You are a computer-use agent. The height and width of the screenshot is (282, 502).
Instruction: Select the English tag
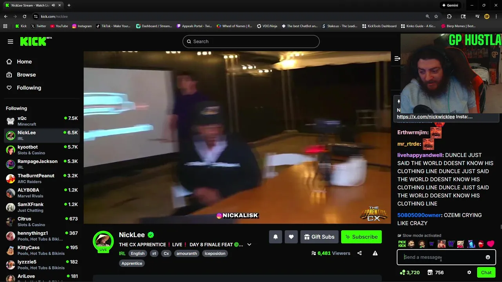138,253
